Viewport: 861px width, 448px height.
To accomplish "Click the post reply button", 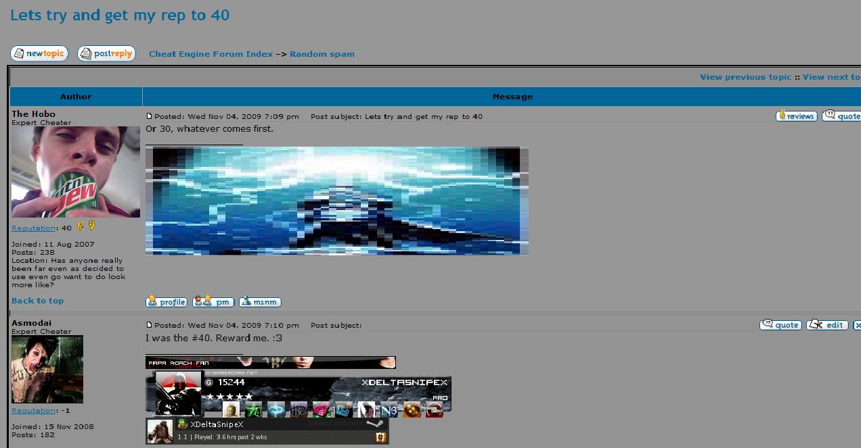I will coord(106,53).
